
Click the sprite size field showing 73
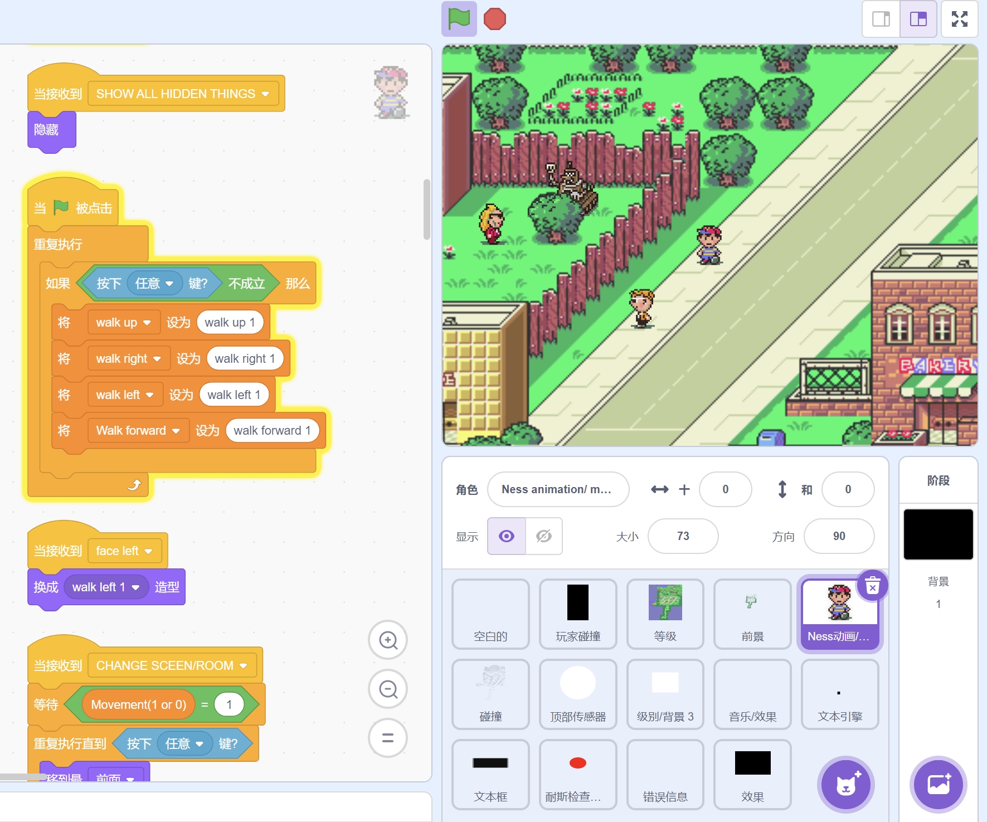coord(683,536)
